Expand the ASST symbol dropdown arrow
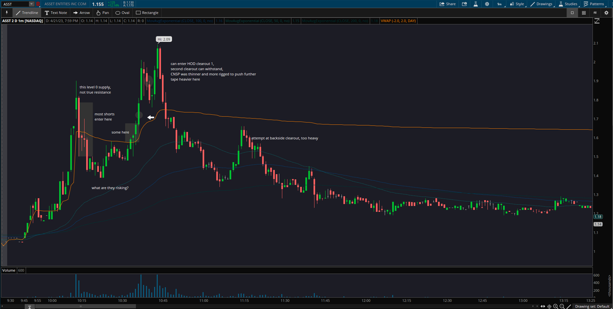 [x=32, y=4]
